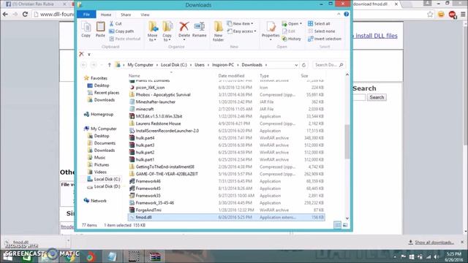Image resolution: width=468 pixels, height=263 pixels.
Task: Open Network in the navigation pane
Action: tap(95, 201)
